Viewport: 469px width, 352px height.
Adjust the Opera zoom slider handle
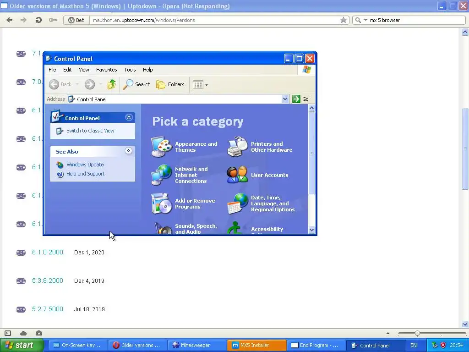coord(417,333)
